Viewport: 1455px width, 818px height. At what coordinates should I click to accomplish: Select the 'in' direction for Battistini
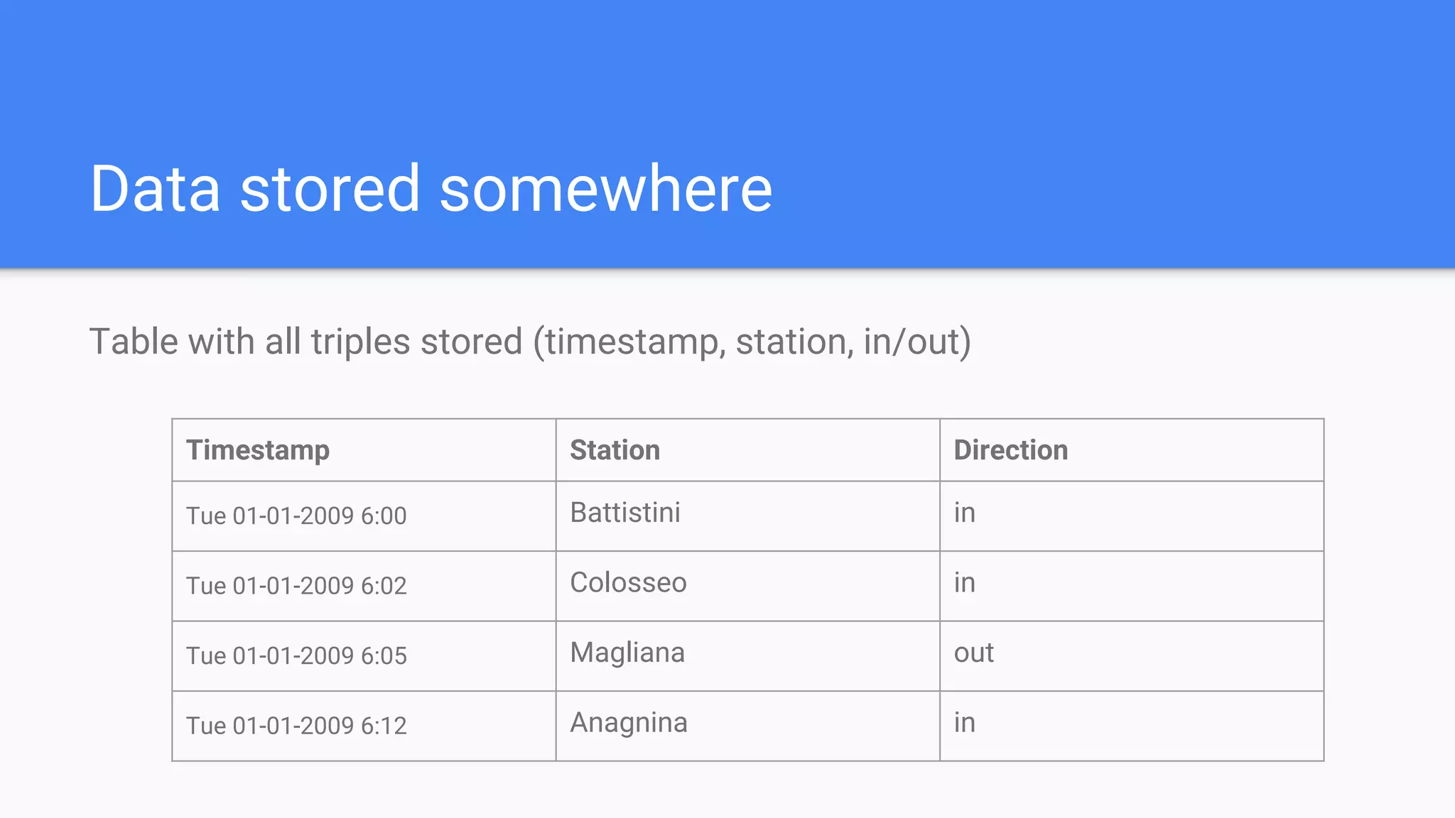pos(1132,516)
